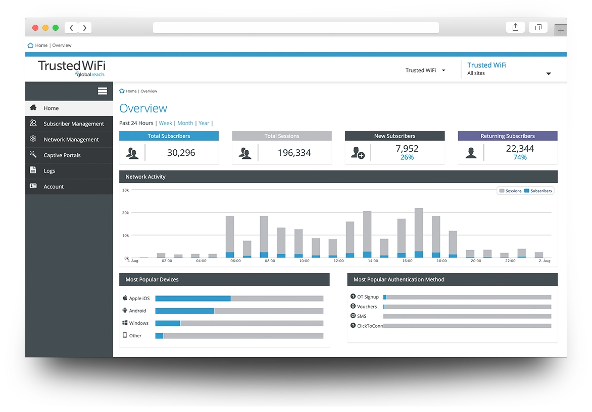Click the Network Management atom icon
Image resolution: width=592 pixels, height=412 pixels.
33,139
